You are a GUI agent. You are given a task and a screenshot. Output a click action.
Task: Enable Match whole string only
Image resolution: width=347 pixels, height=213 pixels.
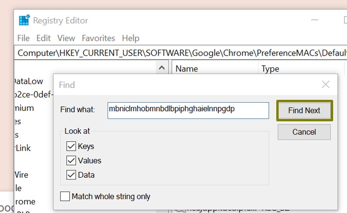tap(65, 196)
